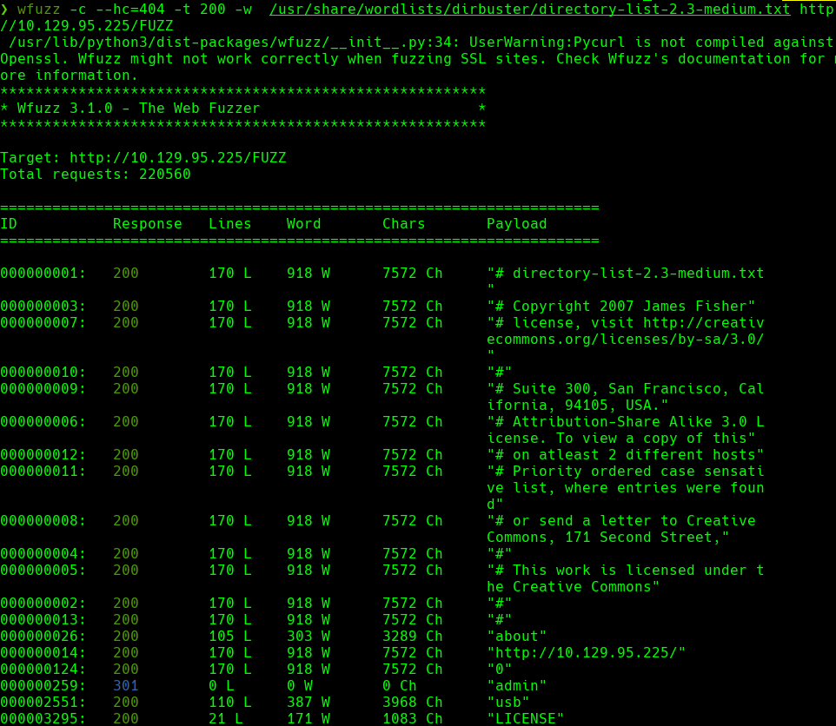Select the 'Wfuzz 3.1.0 - The Web Fuzzer' banner text
This screenshot has height=726, width=836.
[139, 109]
